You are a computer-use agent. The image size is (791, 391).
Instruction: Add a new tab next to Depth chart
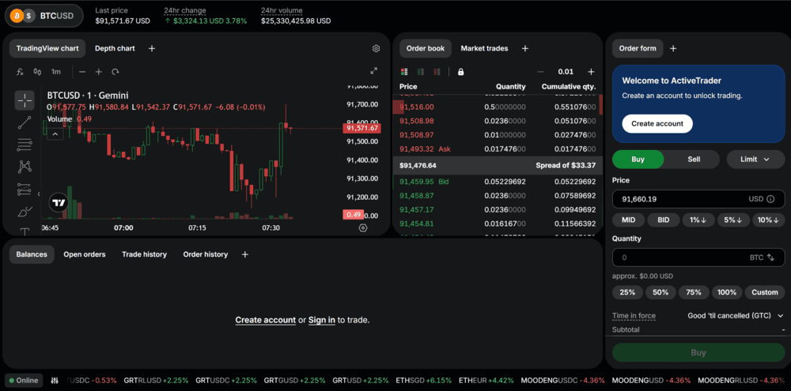click(152, 48)
